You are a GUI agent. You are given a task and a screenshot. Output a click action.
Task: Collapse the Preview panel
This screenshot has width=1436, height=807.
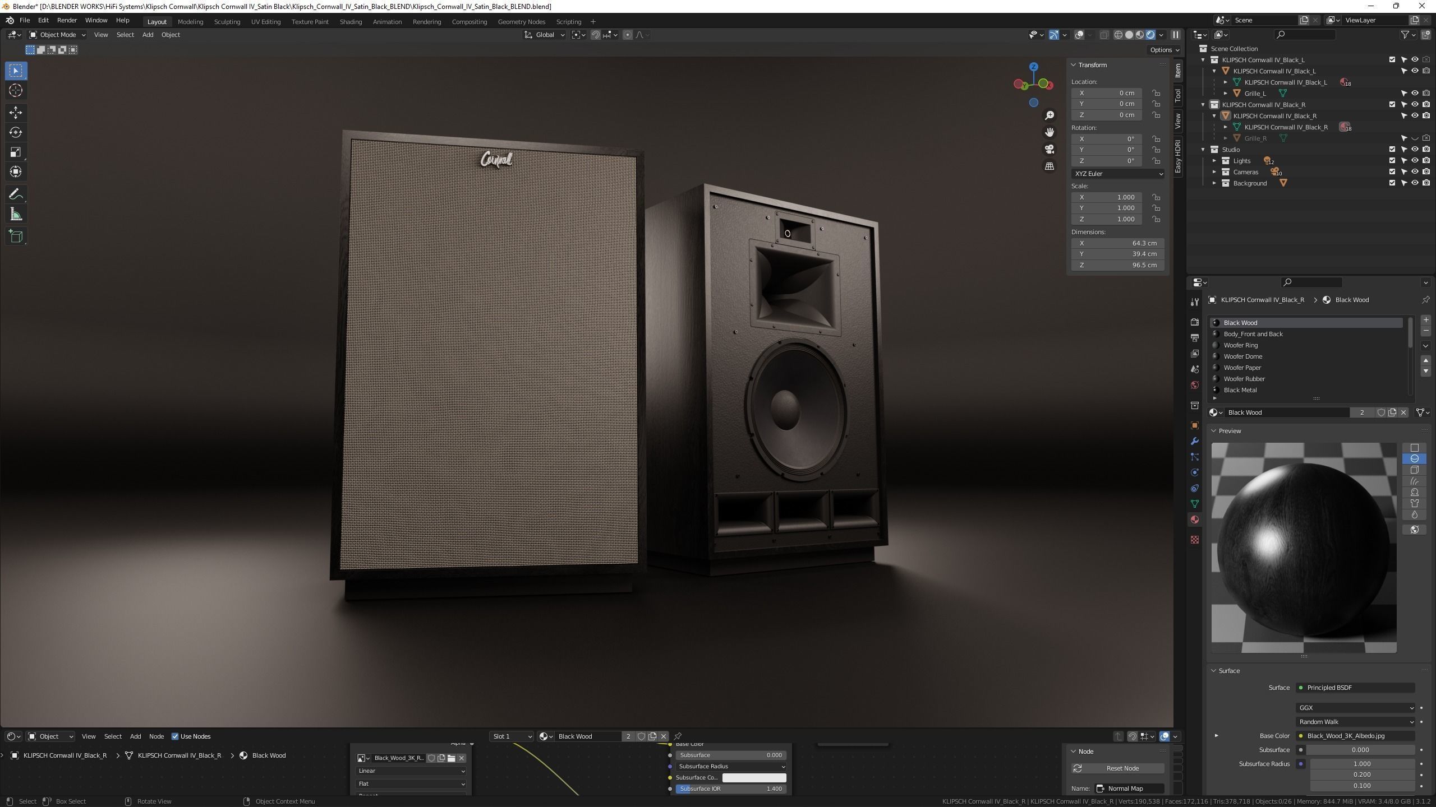point(1214,431)
